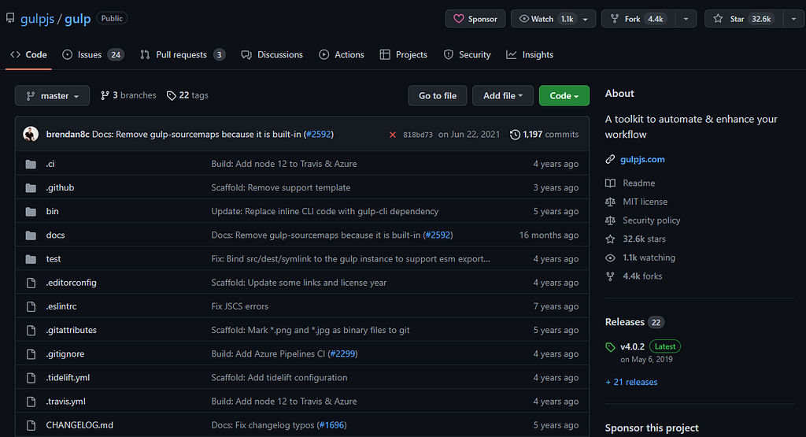View 3 branches link
The image size is (806, 437).
[x=128, y=95]
